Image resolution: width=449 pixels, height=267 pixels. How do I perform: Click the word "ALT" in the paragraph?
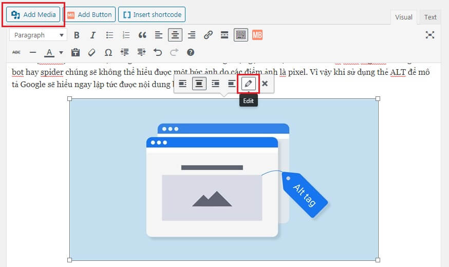click(x=398, y=72)
